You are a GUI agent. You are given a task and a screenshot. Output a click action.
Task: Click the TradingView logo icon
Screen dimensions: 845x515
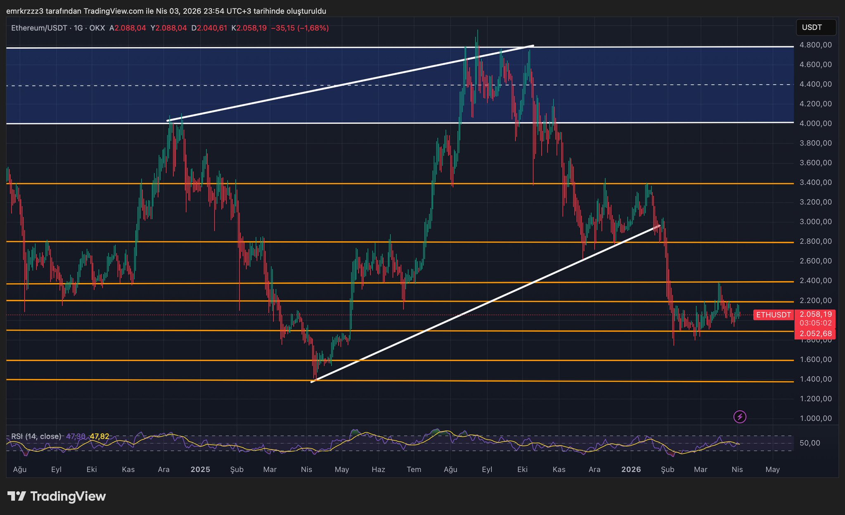pos(17,496)
